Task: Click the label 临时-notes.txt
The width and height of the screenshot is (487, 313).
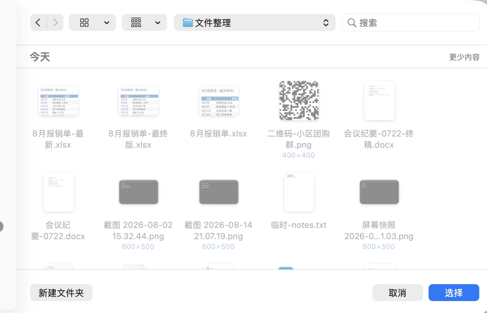Action: [299, 225]
